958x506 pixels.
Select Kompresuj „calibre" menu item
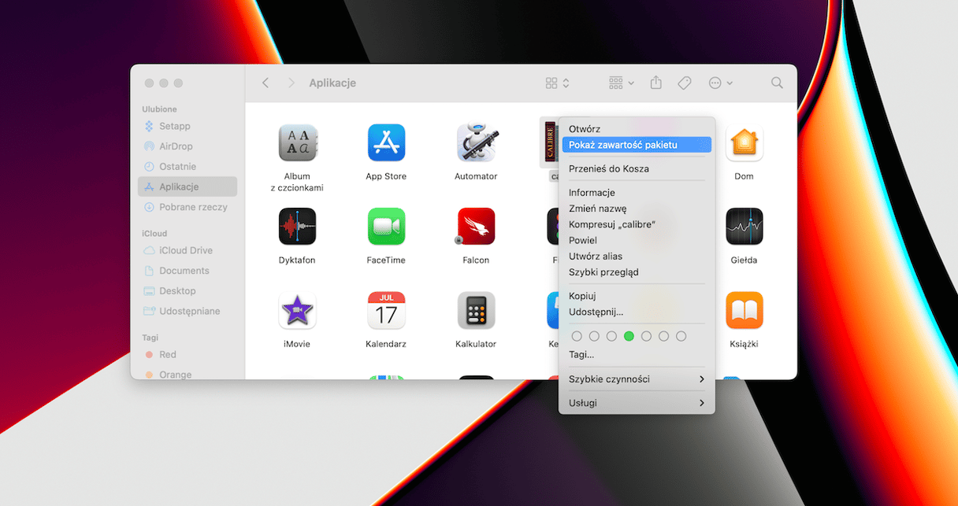coord(637,224)
